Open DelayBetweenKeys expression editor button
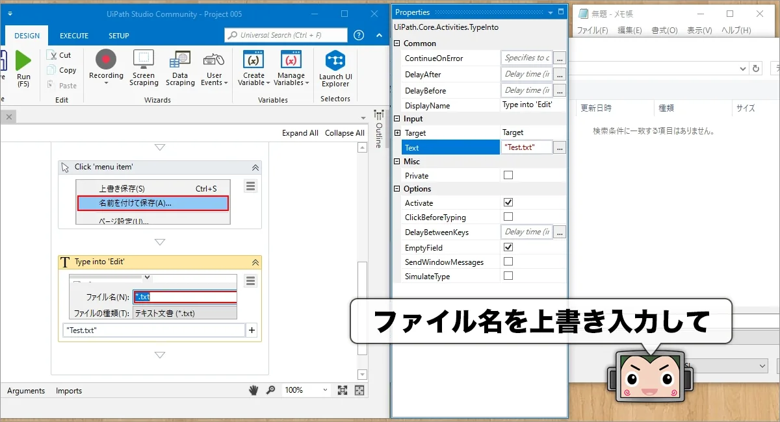This screenshot has width=780, height=422. pyautogui.click(x=560, y=232)
